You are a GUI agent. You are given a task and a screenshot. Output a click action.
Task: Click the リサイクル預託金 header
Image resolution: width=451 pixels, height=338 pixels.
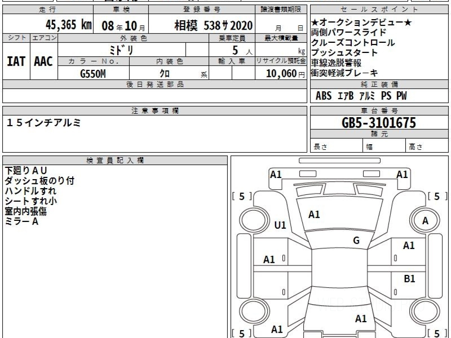(281, 61)
